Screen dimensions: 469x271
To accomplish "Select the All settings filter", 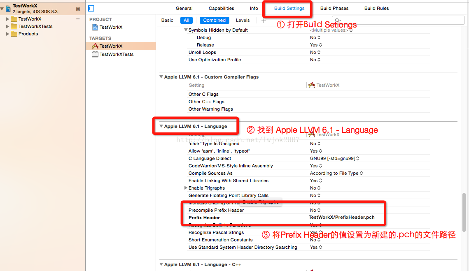I will (x=187, y=20).
